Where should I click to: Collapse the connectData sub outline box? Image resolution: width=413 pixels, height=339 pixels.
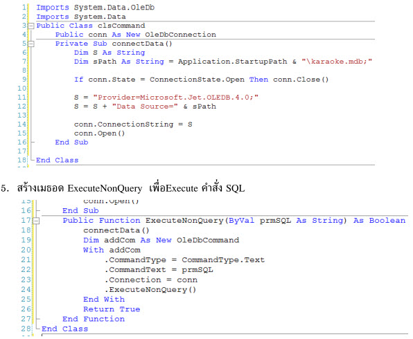pos(31,44)
